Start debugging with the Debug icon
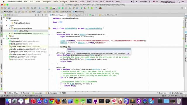This screenshot has width=187, height=105. point(63,8)
